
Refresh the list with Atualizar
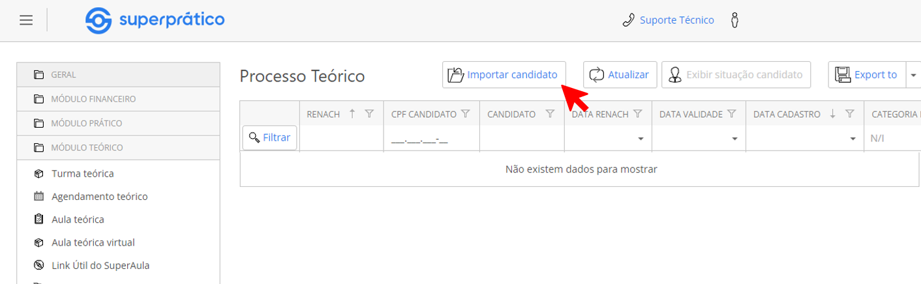pos(619,75)
